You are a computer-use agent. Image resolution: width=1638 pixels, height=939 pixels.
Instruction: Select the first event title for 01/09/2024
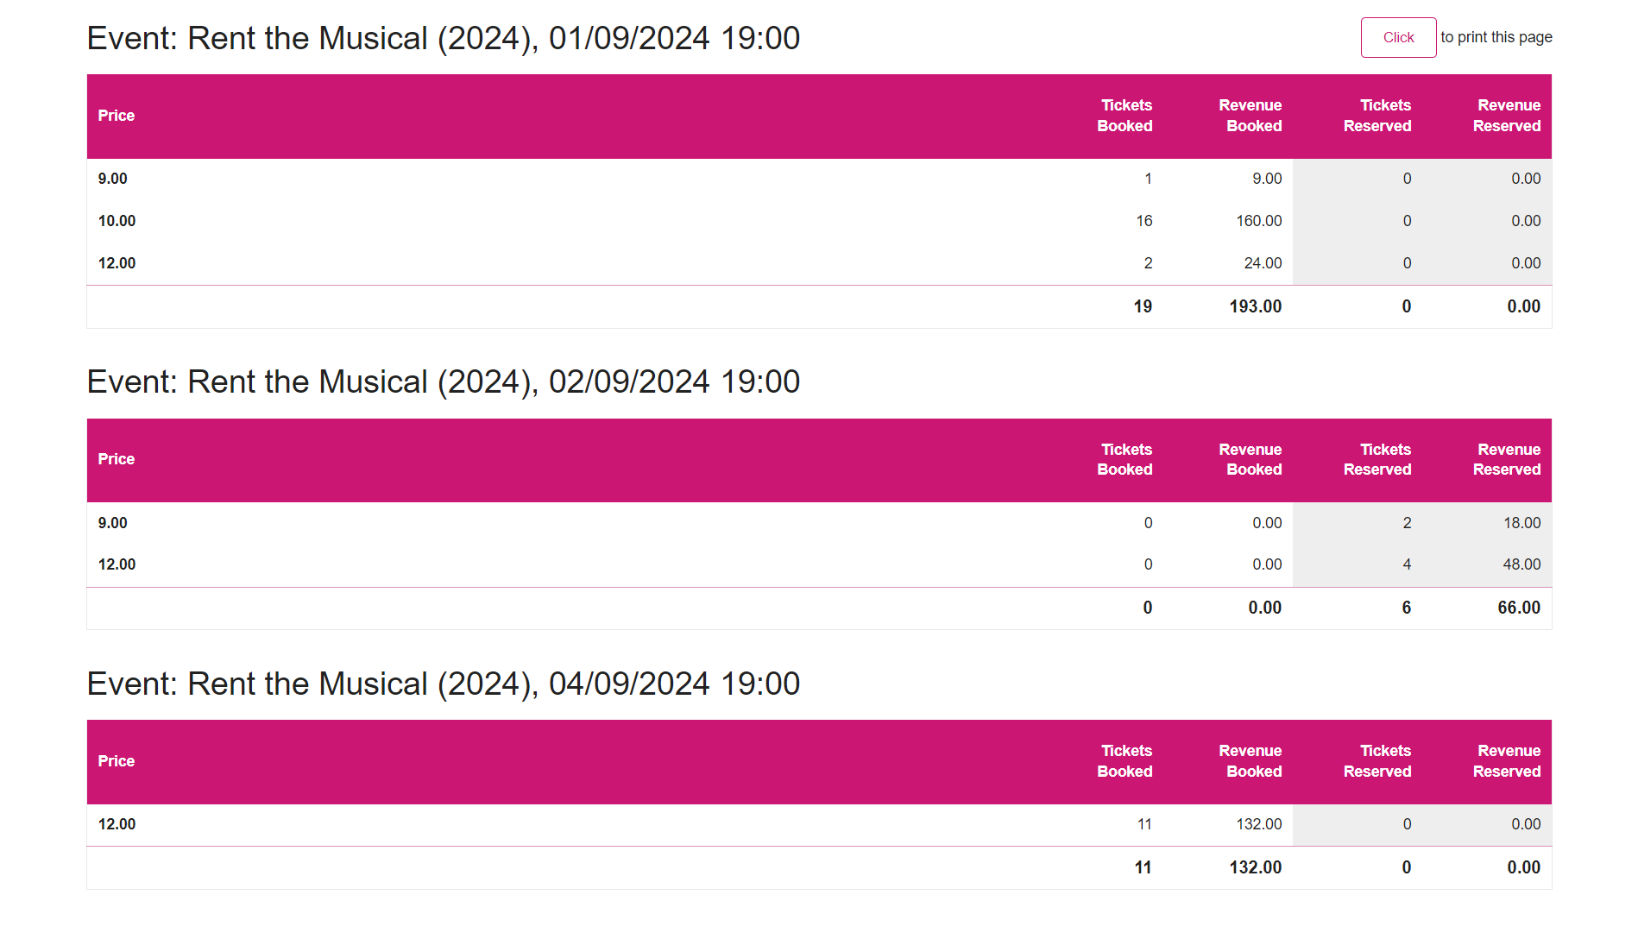[443, 38]
